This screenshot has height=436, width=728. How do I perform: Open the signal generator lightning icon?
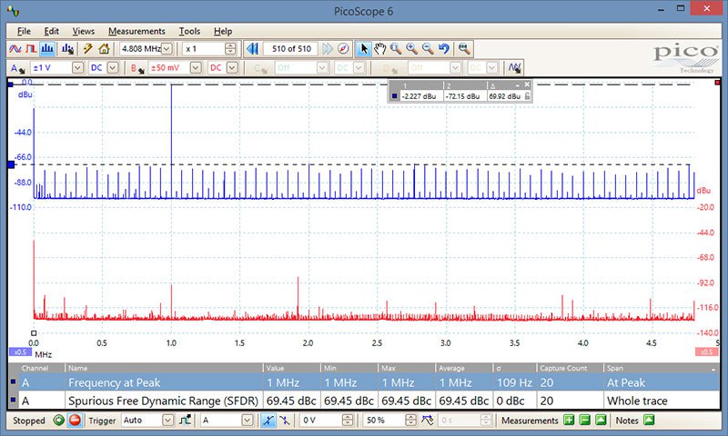[87, 48]
